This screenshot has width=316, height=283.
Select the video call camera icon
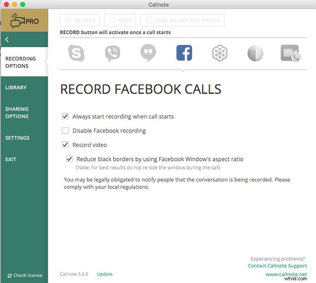click(x=291, y=53)
